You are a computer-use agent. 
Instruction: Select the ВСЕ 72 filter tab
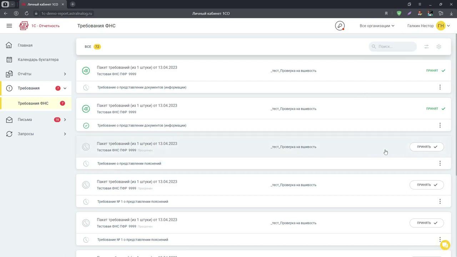[92, 47]
